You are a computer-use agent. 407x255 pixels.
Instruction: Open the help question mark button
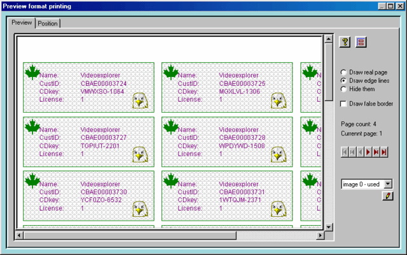tap(345, 42)
